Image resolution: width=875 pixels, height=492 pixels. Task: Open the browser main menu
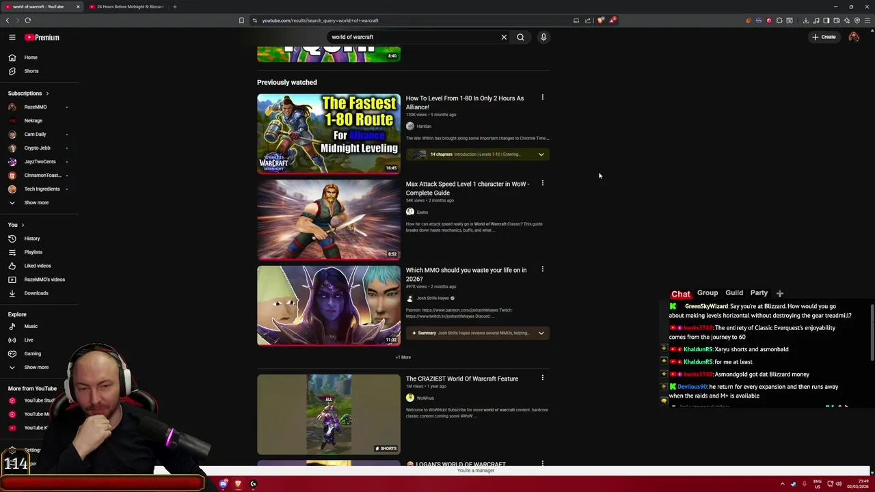pyautogui.click(x=867, y=20)
